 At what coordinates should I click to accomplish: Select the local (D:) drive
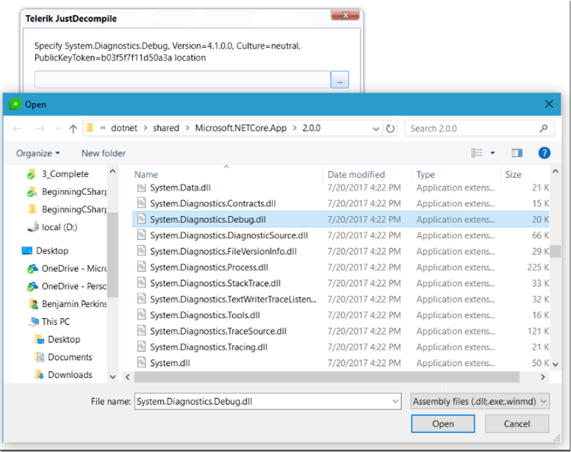[59, 227]
